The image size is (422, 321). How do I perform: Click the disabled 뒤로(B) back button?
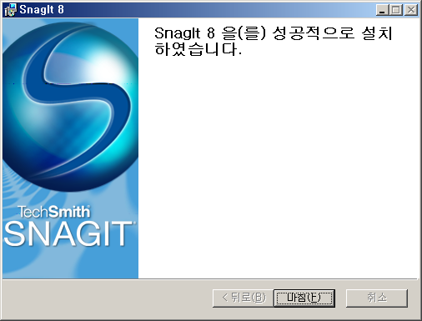coord(244,298)
